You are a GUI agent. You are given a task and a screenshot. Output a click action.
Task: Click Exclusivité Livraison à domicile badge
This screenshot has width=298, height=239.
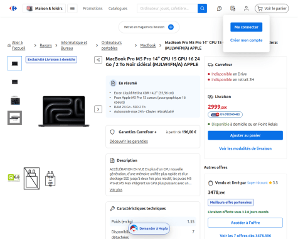tap(51, 60)
